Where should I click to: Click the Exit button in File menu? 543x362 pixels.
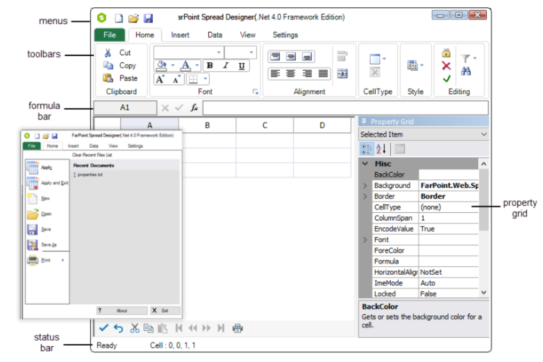click(x=165, y=311)
